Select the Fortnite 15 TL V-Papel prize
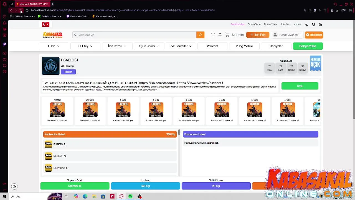The image size is (355, 200). (123, 110)
